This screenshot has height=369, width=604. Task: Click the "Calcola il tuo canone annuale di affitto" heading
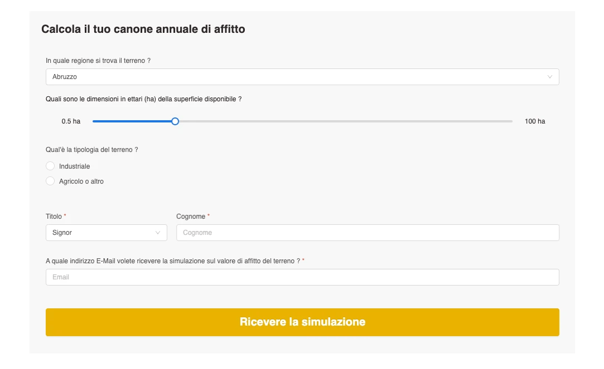tap(143, 29)
